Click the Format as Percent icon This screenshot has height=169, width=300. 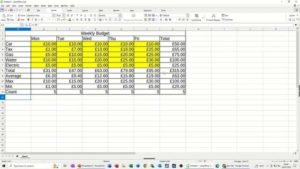tap(106, 20)
